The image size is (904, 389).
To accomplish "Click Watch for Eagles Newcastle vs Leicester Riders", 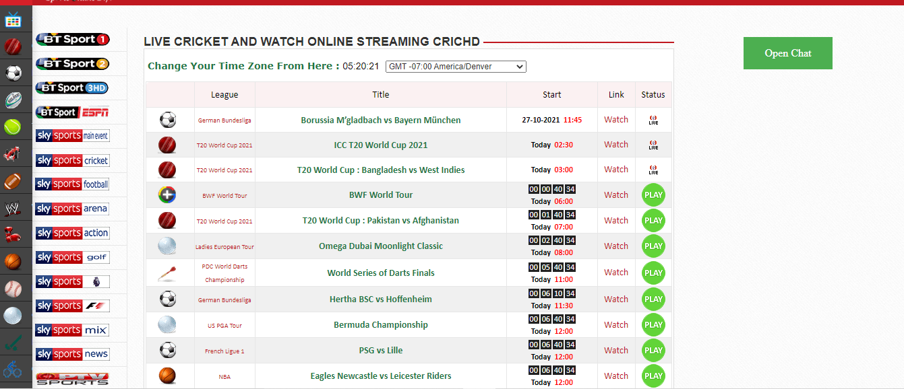I will 616,376.
